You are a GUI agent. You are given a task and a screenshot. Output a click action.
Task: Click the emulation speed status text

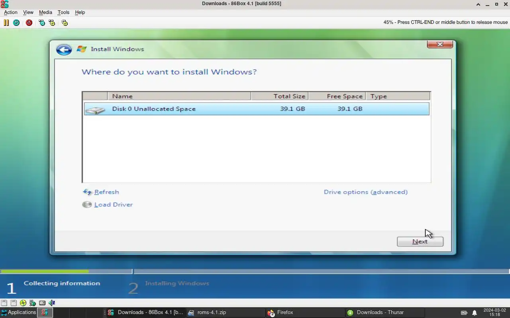(x=445, y=22)
